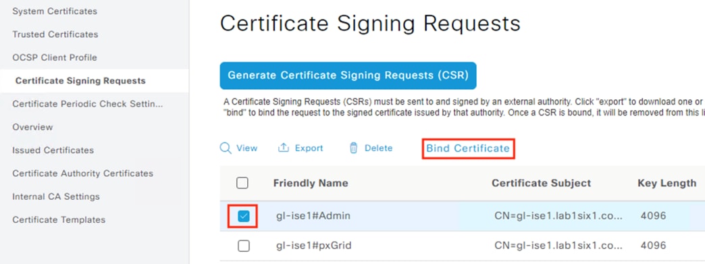Open Certificate Periodic Check Settings item

(88, 104)
